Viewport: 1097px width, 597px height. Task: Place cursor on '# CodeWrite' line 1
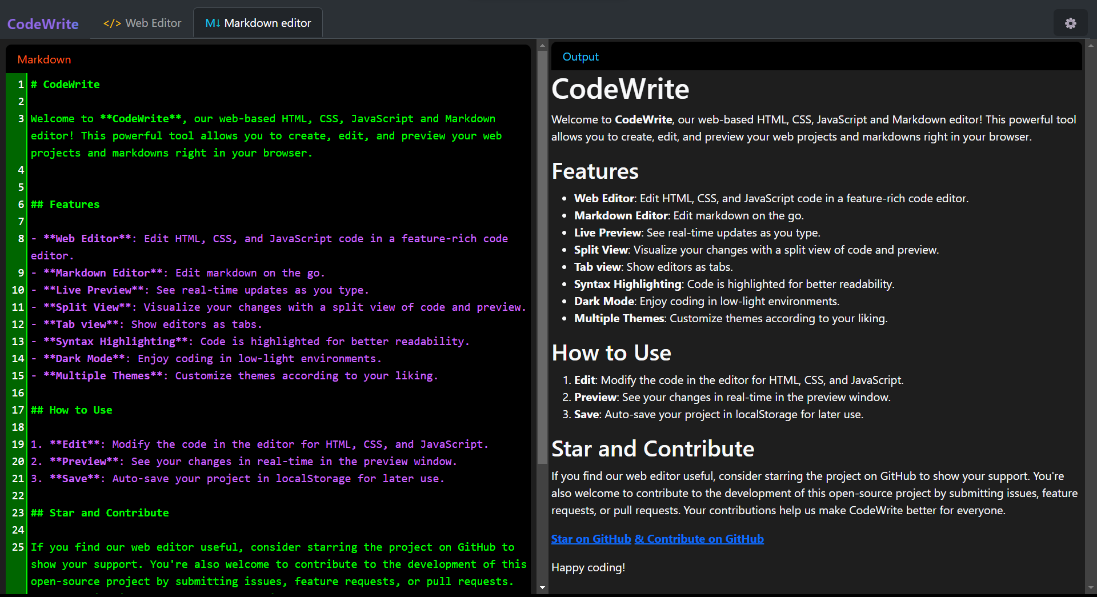click(x=65, y=85)
